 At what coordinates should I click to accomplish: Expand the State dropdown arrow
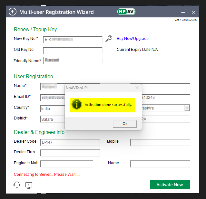(187, 108)
